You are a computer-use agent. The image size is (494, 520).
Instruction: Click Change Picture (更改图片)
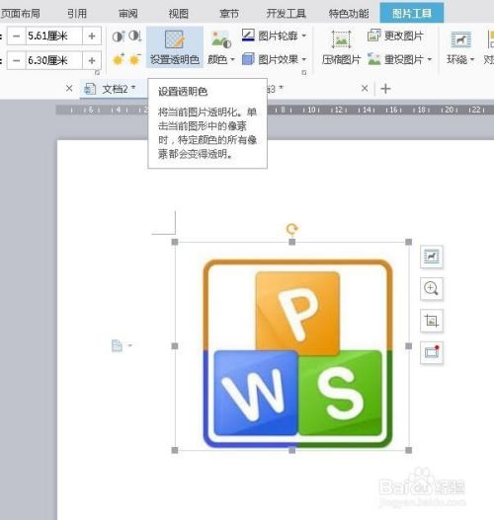(x=395, y=36)
